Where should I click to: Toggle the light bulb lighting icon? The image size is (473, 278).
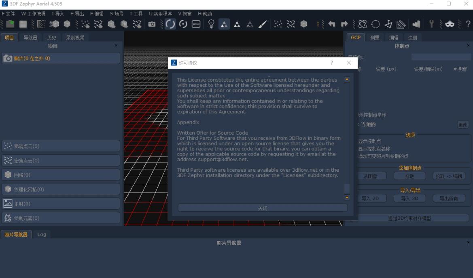pyautogui.click(x=211, y=24)
